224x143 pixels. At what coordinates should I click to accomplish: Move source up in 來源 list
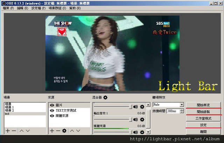point(72,131)
